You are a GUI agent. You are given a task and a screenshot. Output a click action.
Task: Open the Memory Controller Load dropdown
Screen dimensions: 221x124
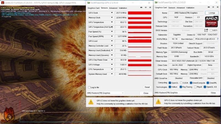coord(112,46)
